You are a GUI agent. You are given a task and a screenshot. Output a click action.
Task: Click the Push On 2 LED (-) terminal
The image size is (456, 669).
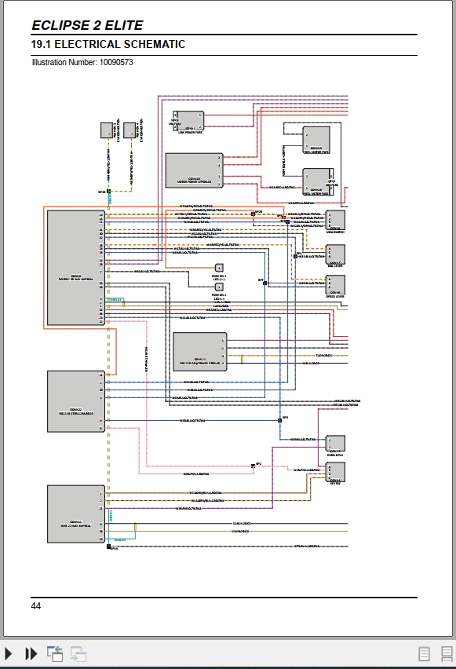(x=219, y=287)
